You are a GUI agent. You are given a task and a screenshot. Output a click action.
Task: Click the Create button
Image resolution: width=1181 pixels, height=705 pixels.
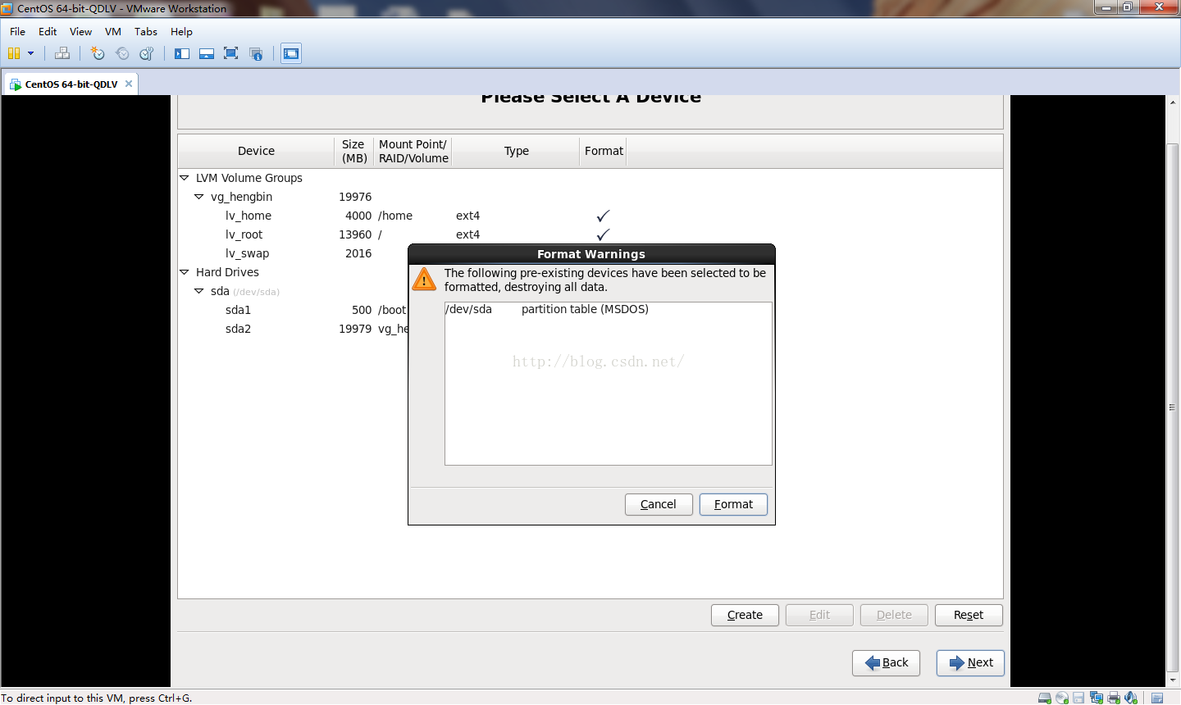(x=745, y=615)
